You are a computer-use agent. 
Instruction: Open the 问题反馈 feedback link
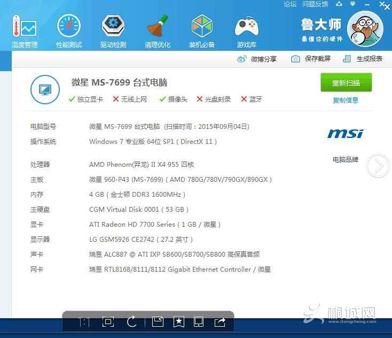(315, 4)
